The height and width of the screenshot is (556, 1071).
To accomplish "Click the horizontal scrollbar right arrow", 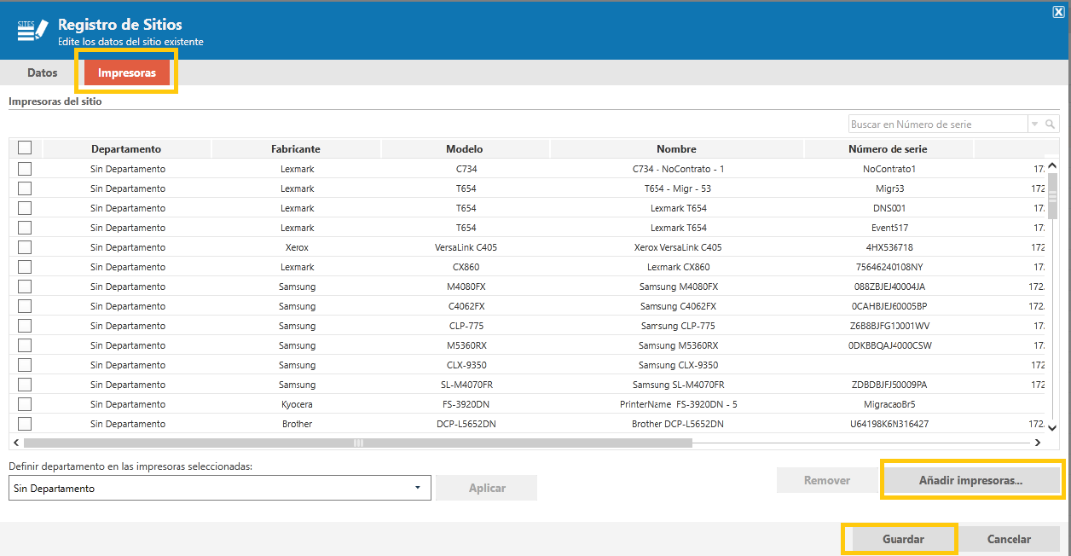I will [1038, 443].
